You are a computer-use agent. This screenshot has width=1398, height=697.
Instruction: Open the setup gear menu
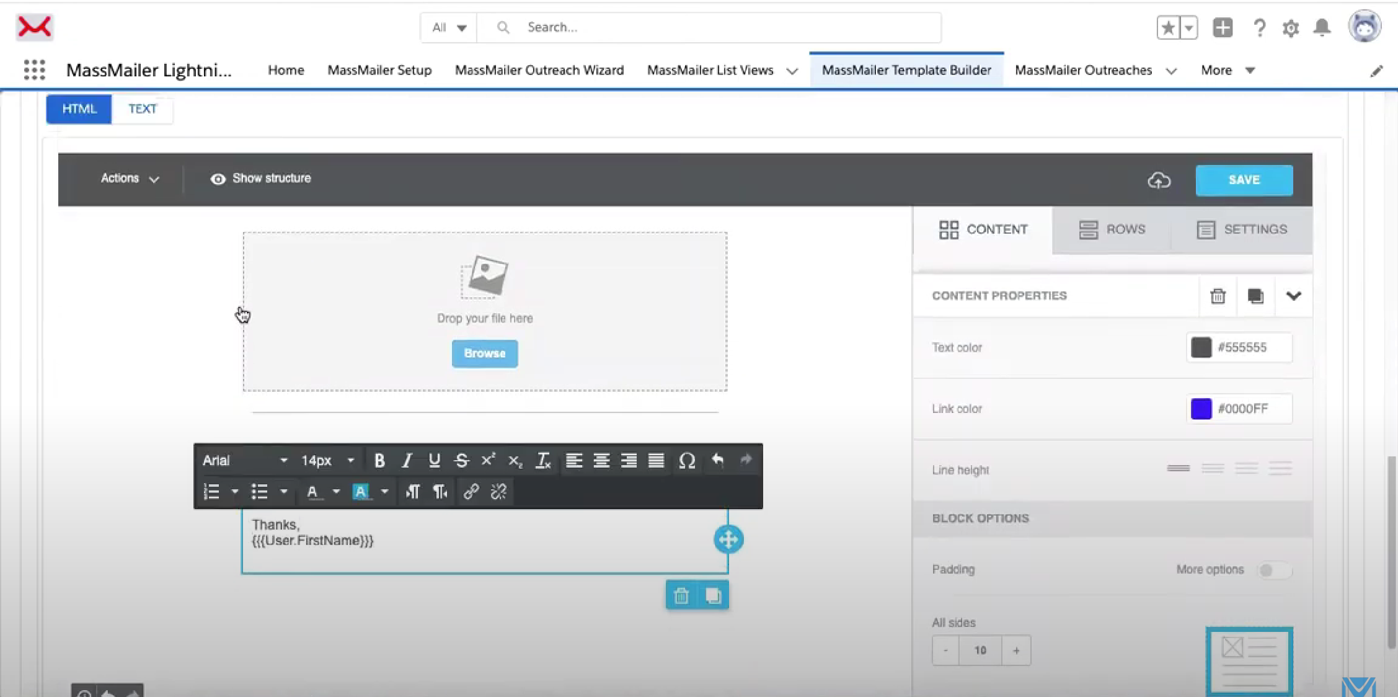pos(1291,28)
